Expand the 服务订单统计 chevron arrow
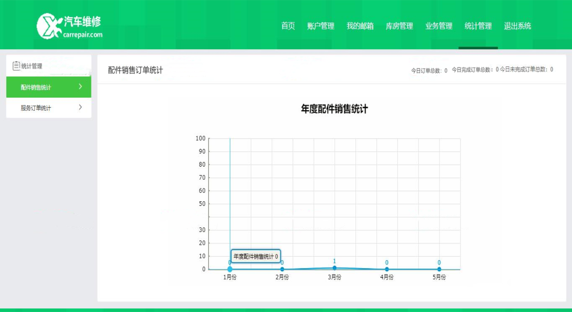Image resolution: width=572 pixels, height=312 pixels. point(80,107)
